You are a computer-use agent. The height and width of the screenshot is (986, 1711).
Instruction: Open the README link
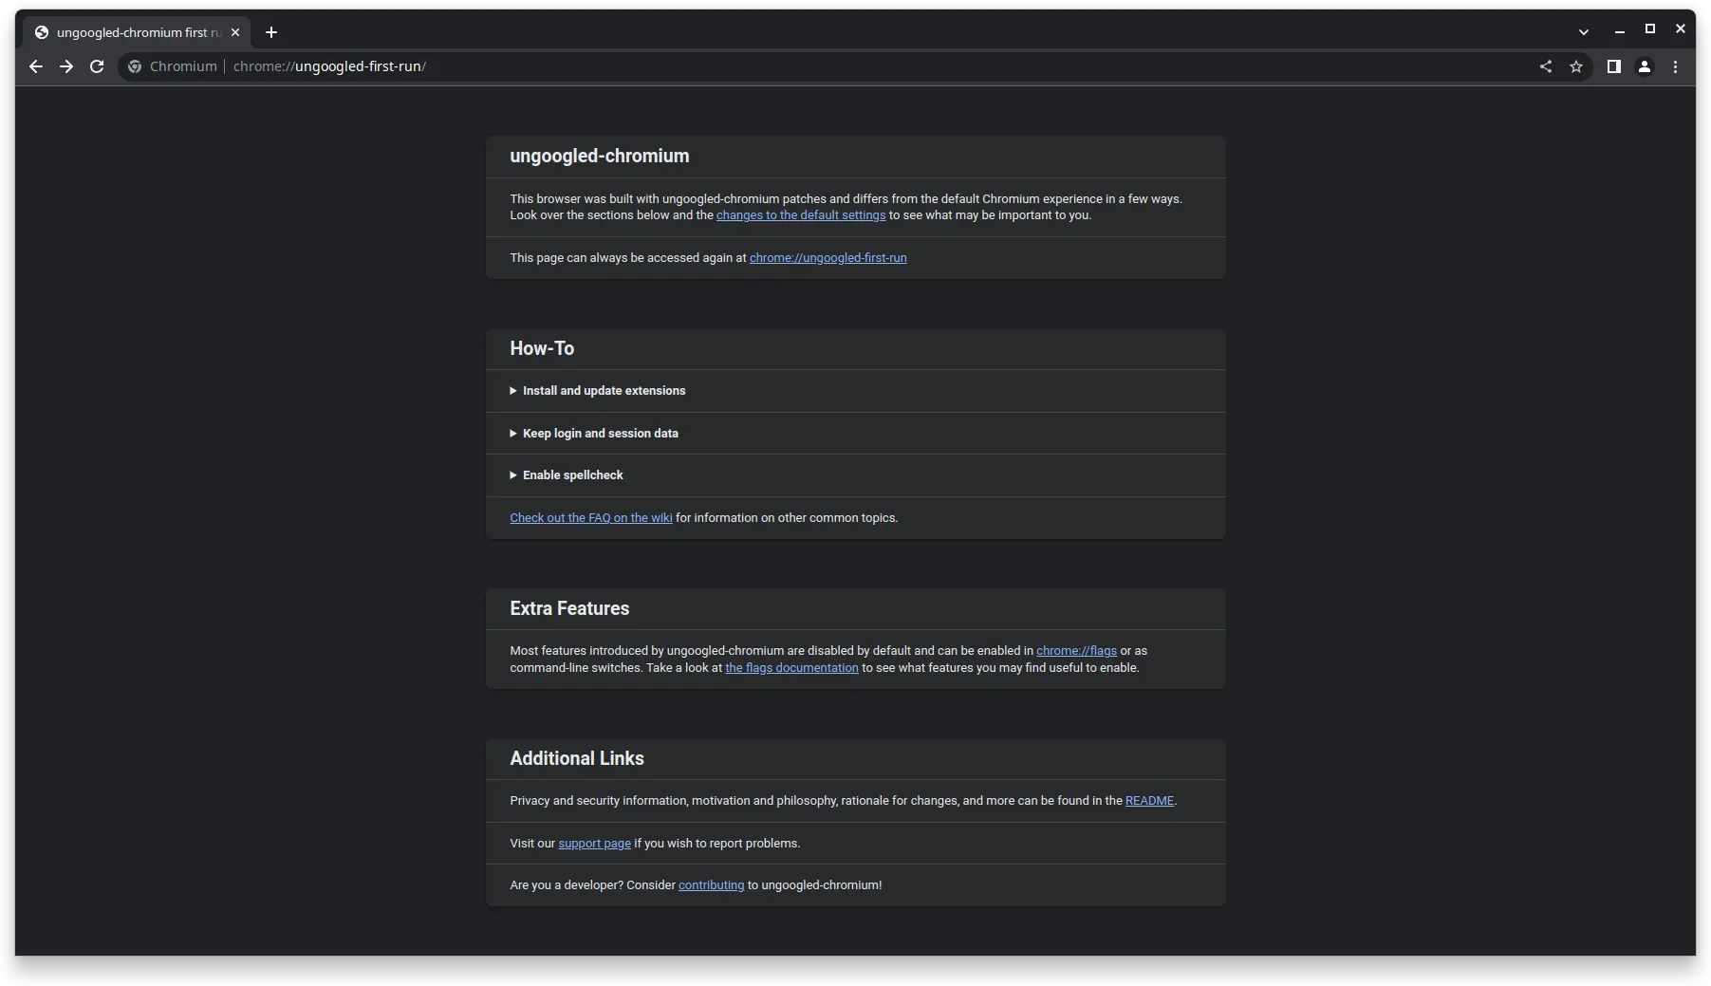(x=1149, y=801)
